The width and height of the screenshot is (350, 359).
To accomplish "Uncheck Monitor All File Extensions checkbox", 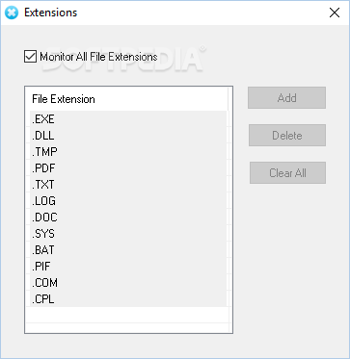I will [31, 57].
